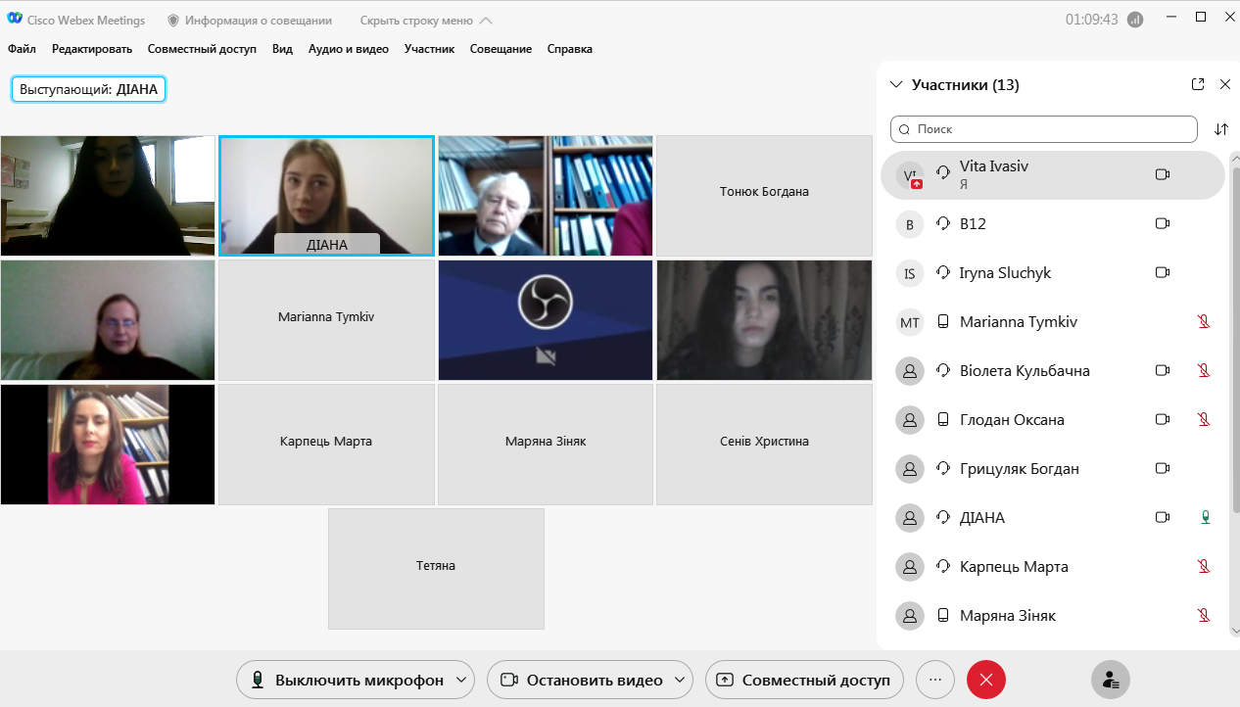
Task: Click the muted mic icon for Marianna Tymkiv
Action: coord(1205,321)
